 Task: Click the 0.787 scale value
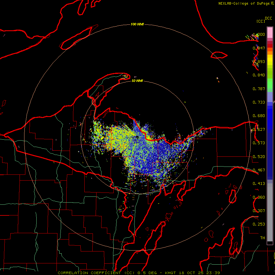coord(259,89)
